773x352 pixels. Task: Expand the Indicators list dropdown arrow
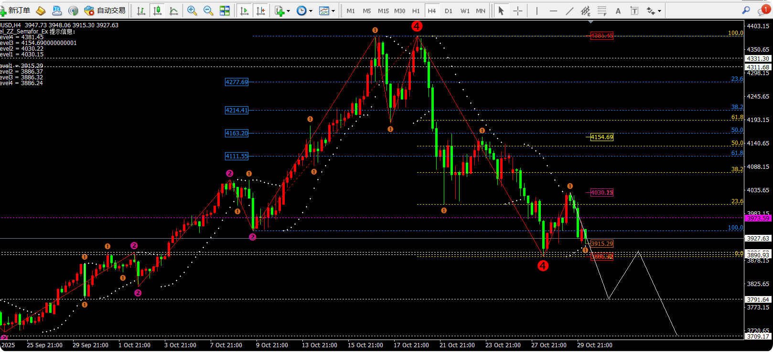point(288,11)
